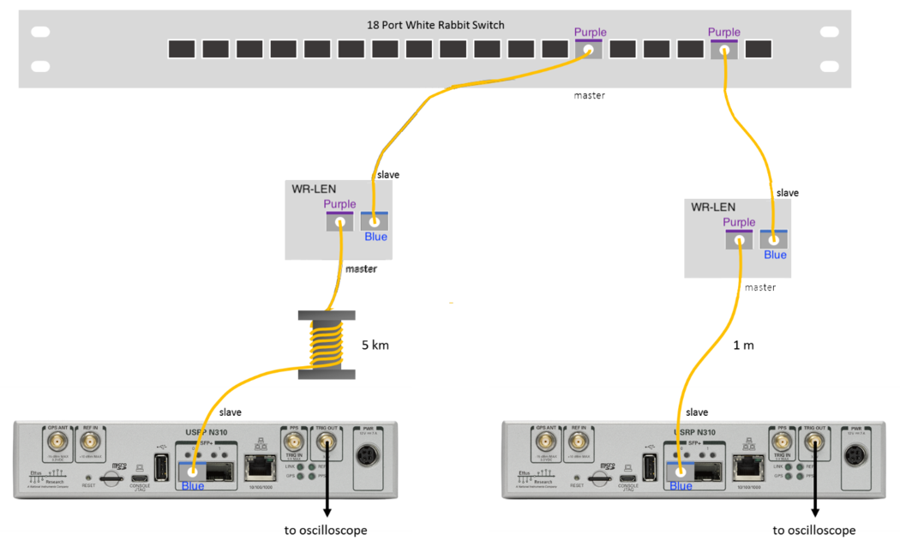Select the Blue SFP port on left WR-LEN

[375, 221]
